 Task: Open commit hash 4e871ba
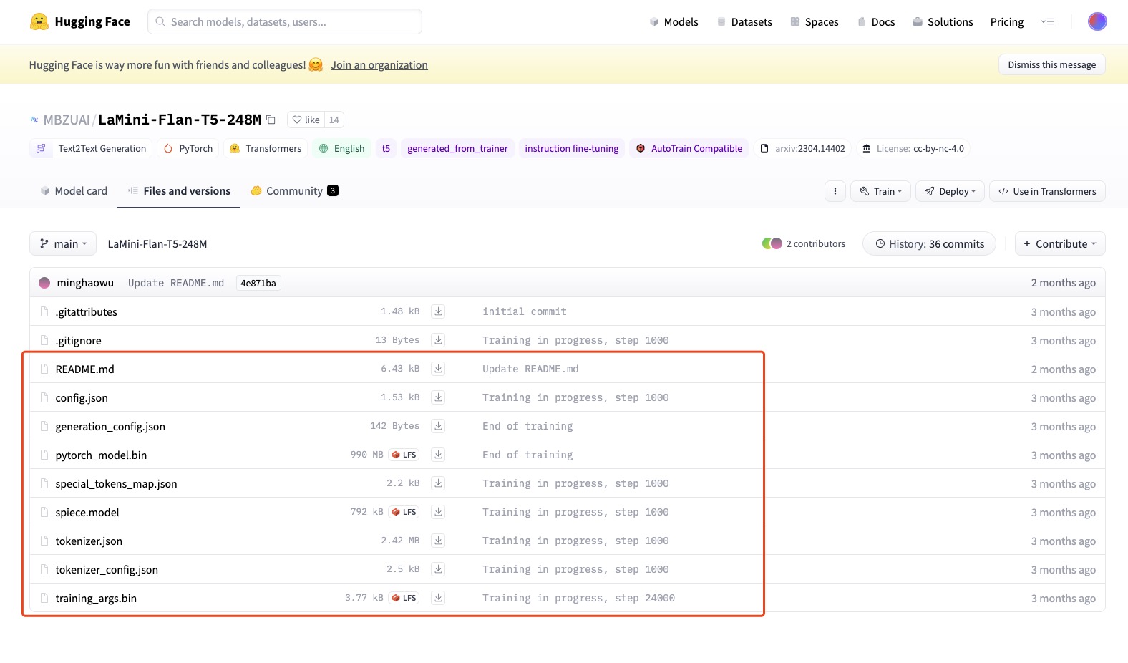click(258, 283)
